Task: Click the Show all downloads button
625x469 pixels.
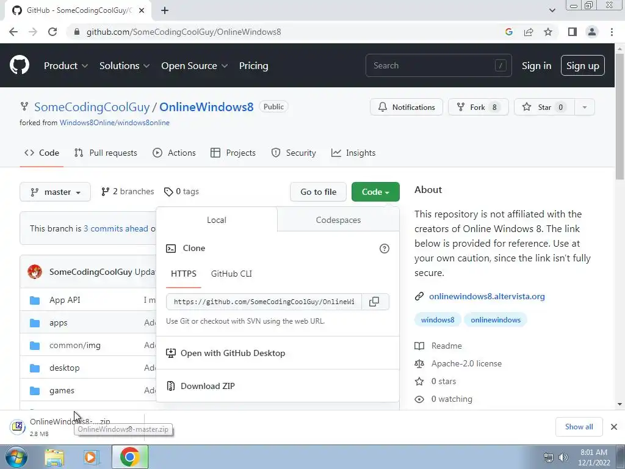Action: pyautogui.click(x=579, y=427)
